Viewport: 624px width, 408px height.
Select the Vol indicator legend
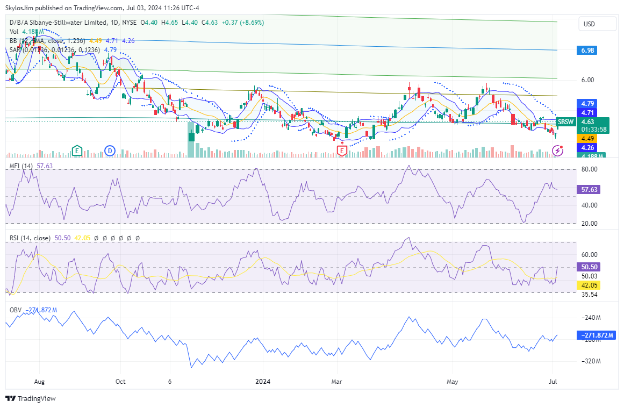tap(14, 32)
